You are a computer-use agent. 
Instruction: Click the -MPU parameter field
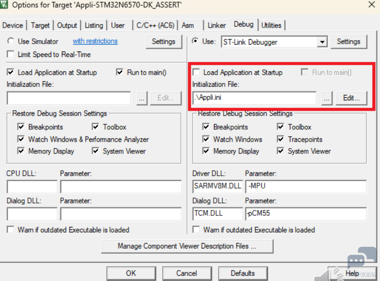point(306,187)
